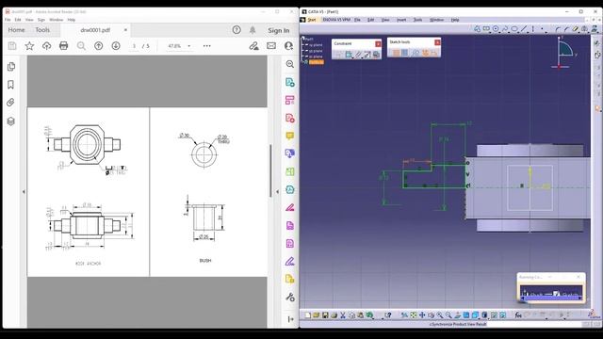The image size is (603, 339).
Task: Open the Start menu in CATIA
Action: [x=312, y=20]
